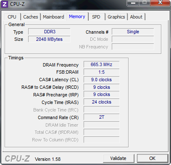Click the Single channels field
This screenshot has width=171, height=165.
point(133,32)
